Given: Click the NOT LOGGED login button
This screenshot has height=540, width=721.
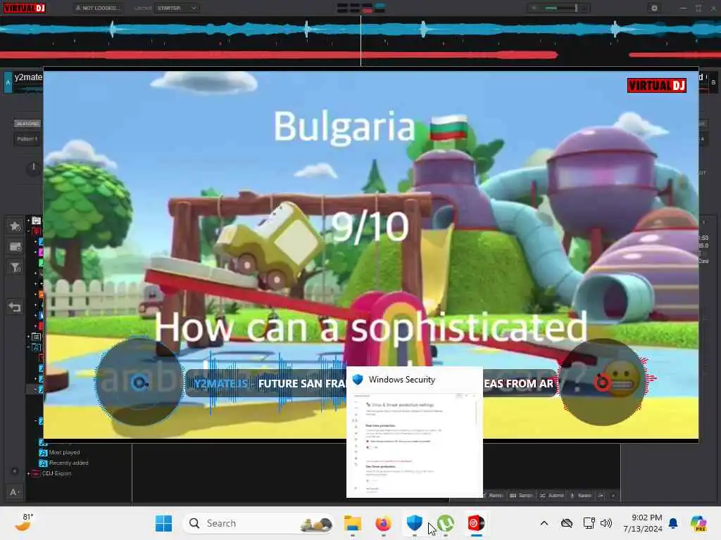Looking at the screenshot, I should pos(98,8).
